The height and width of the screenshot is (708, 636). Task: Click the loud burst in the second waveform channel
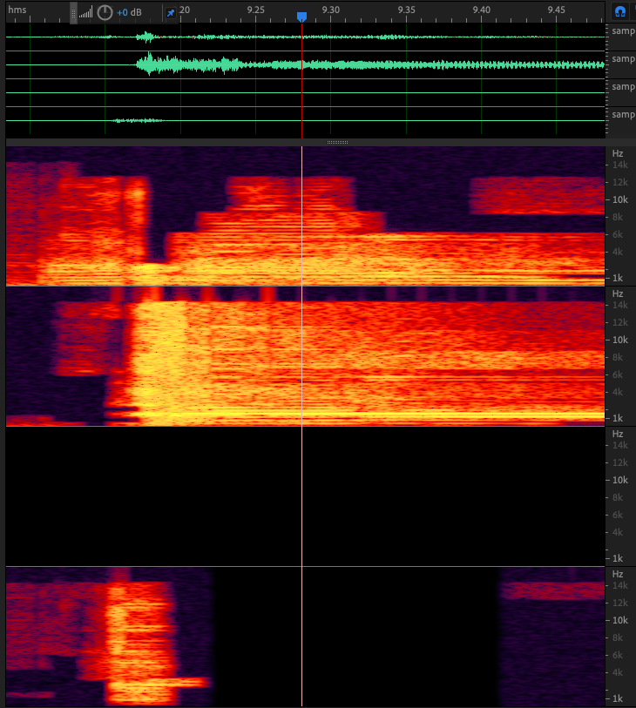pyautogui.click(x=150, y=64)
